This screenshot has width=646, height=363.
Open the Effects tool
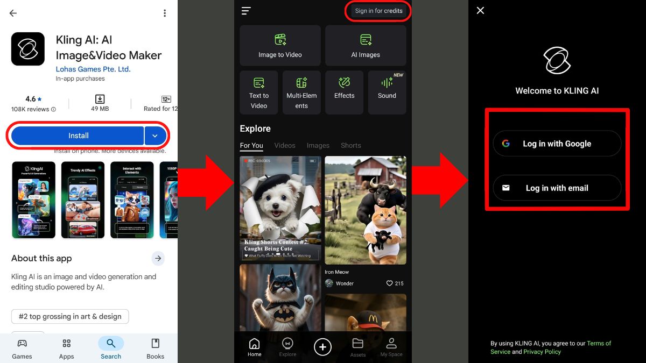[345, 92]
